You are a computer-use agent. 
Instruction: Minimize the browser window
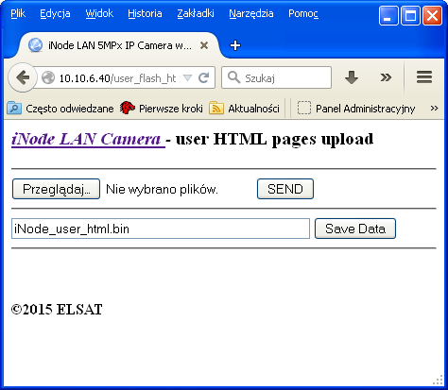388,15
